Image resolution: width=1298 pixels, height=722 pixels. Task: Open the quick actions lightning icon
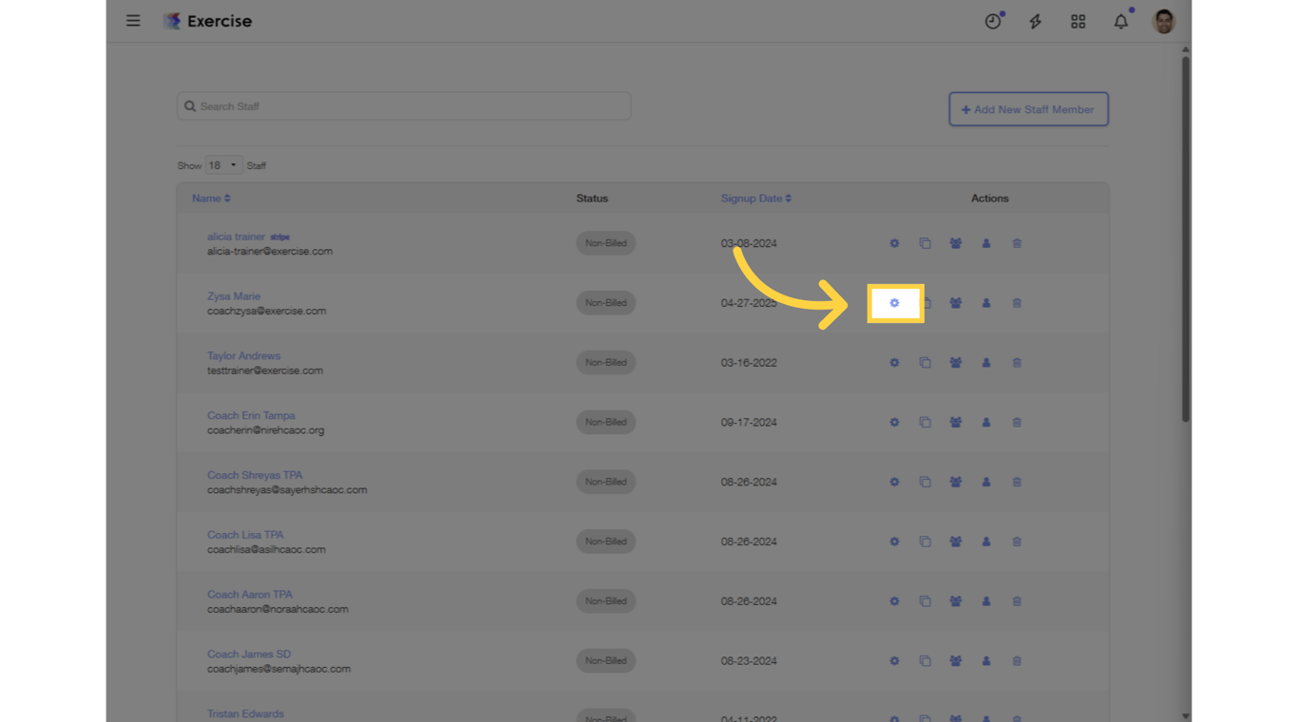tap(1035, 20)
